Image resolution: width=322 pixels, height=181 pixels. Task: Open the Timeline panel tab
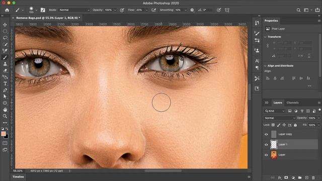click(x=18, y=176)
